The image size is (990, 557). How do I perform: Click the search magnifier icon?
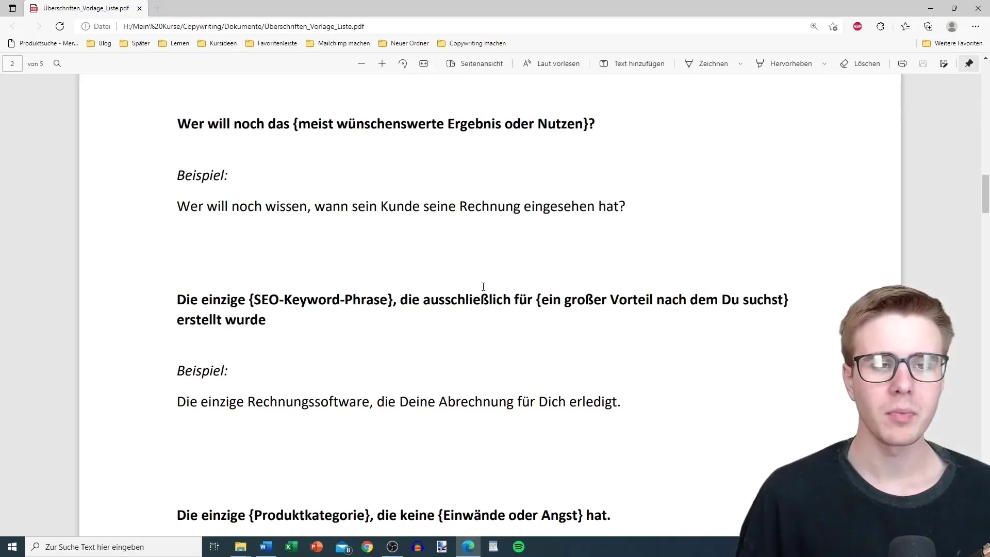(x=57, y=63)
